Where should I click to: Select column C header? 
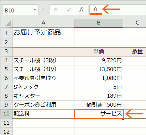135,23
